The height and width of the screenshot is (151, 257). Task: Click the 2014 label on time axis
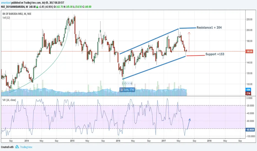(26, 141)
